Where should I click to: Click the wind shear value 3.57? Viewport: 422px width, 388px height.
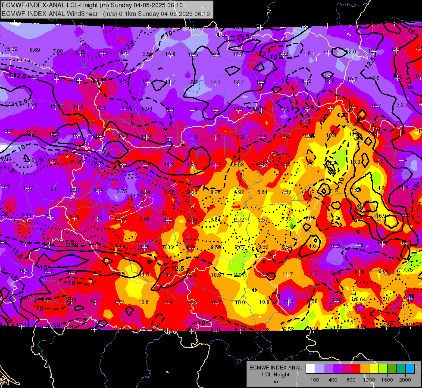pos(263,220)
